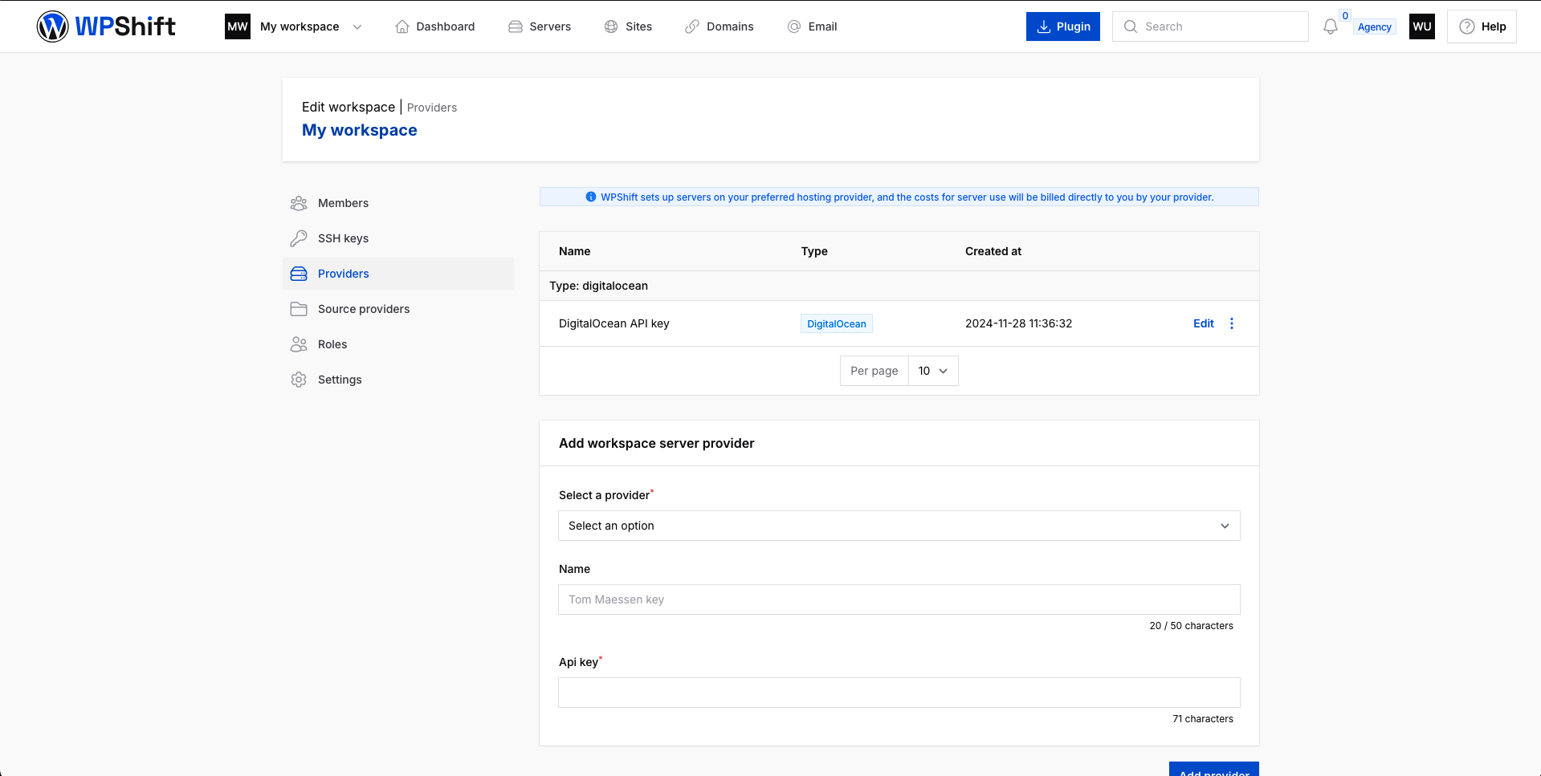Select Providers in workspace sidebar

click(x=398, y=274)
